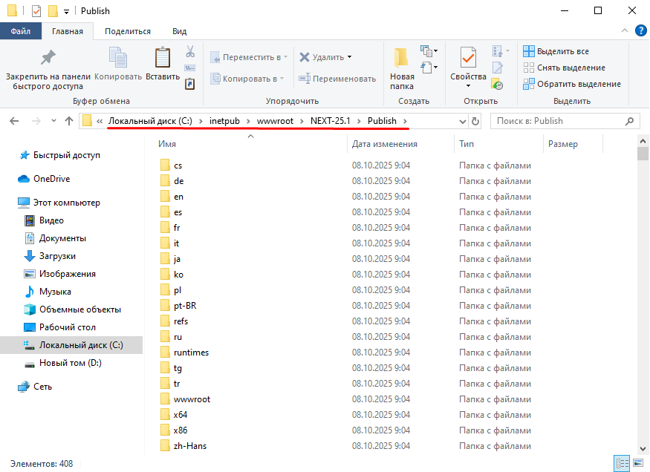Click the wwwroot breadcrumb in address bar
The width and height of the screenshot is (650, 472).
pos(275,121)
